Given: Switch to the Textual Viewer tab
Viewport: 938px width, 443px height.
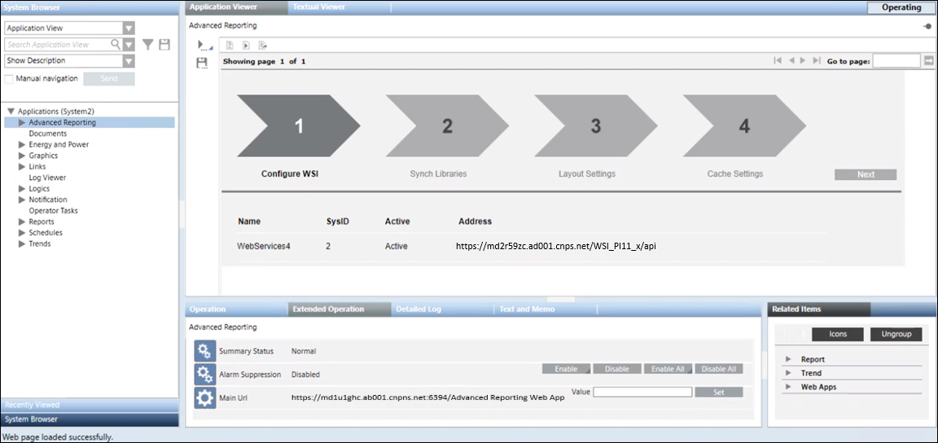Looking at the screenshot, I should (x=318, y=7).
